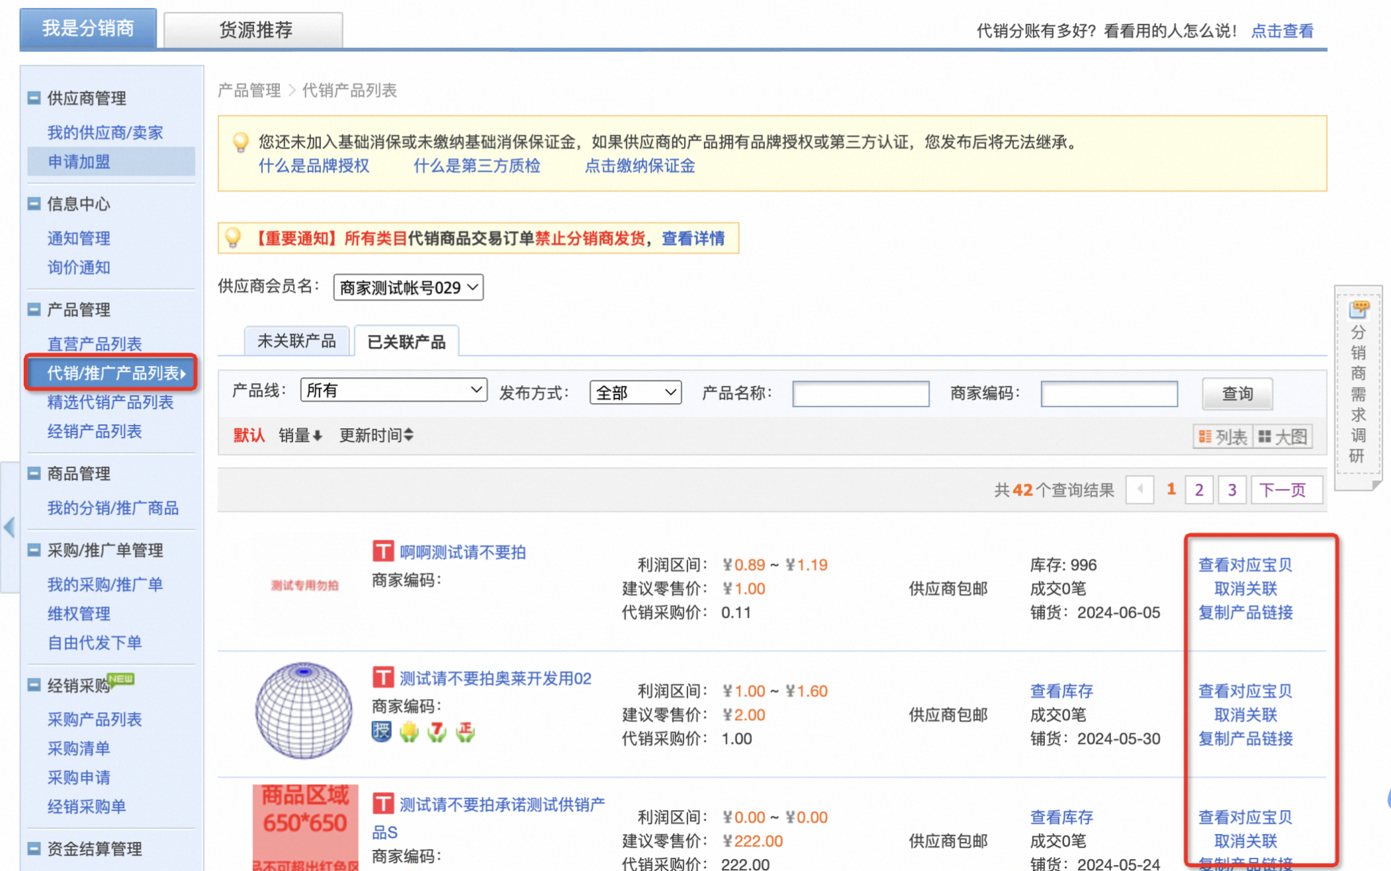Screen dimensions: 1391x871
Task: Go to results page 2
Action: point(1199,490)
